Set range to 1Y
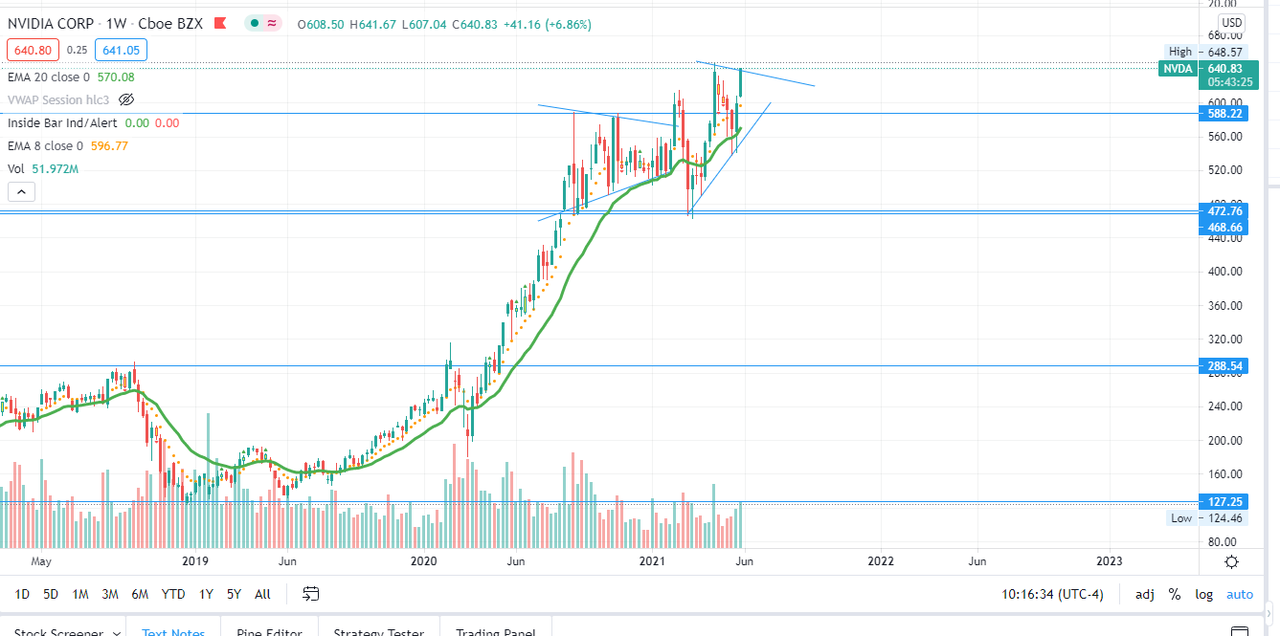This screenshot has height=636, width=1280. (x=206, y=594)
